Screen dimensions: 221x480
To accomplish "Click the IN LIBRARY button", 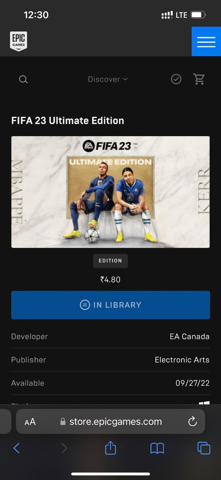I will [110, 305].
